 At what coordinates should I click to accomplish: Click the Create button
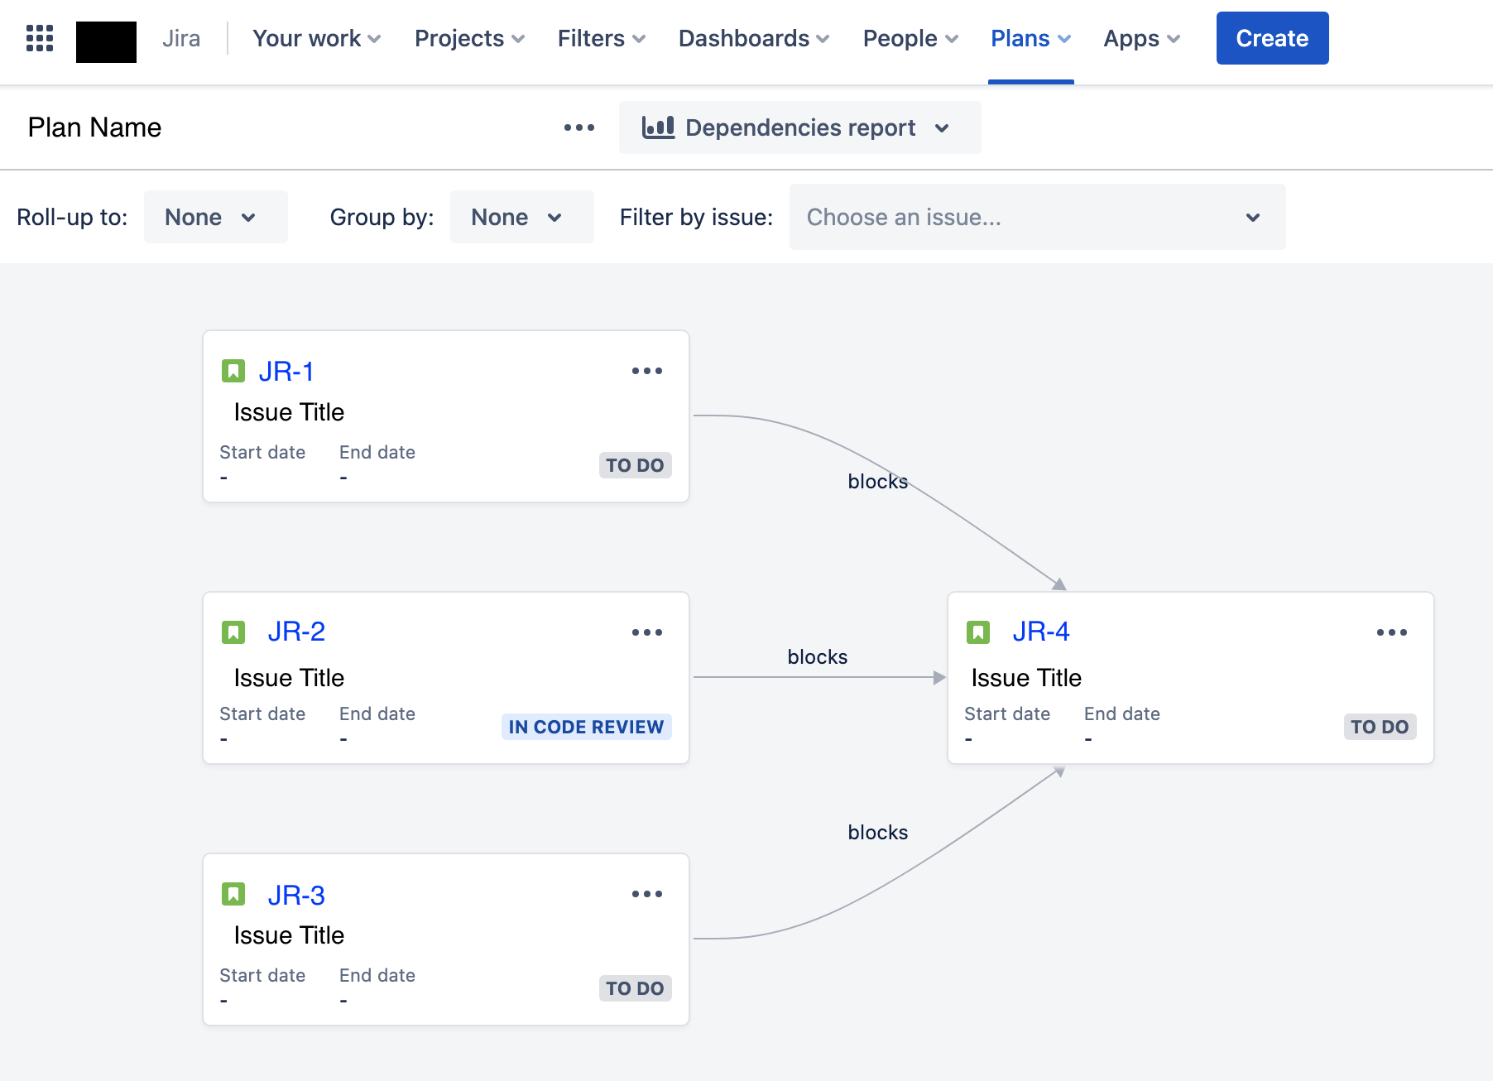pos(1271,38)
